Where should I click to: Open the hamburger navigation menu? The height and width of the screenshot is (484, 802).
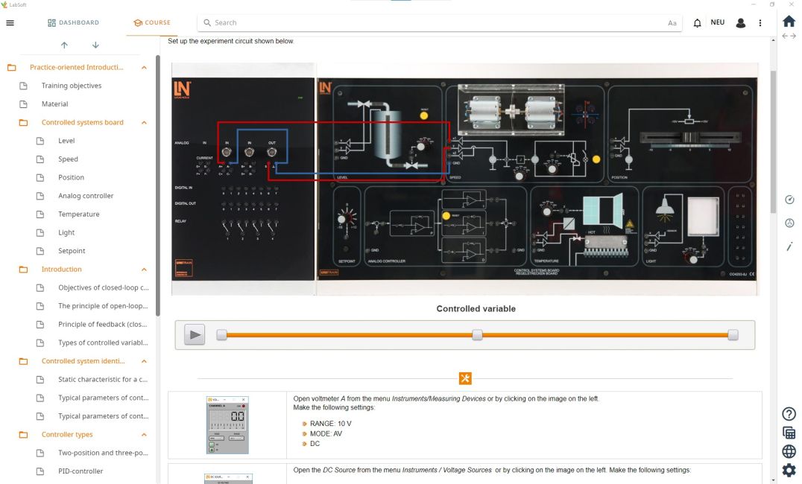pyautogui.click(x=10, y=22)
